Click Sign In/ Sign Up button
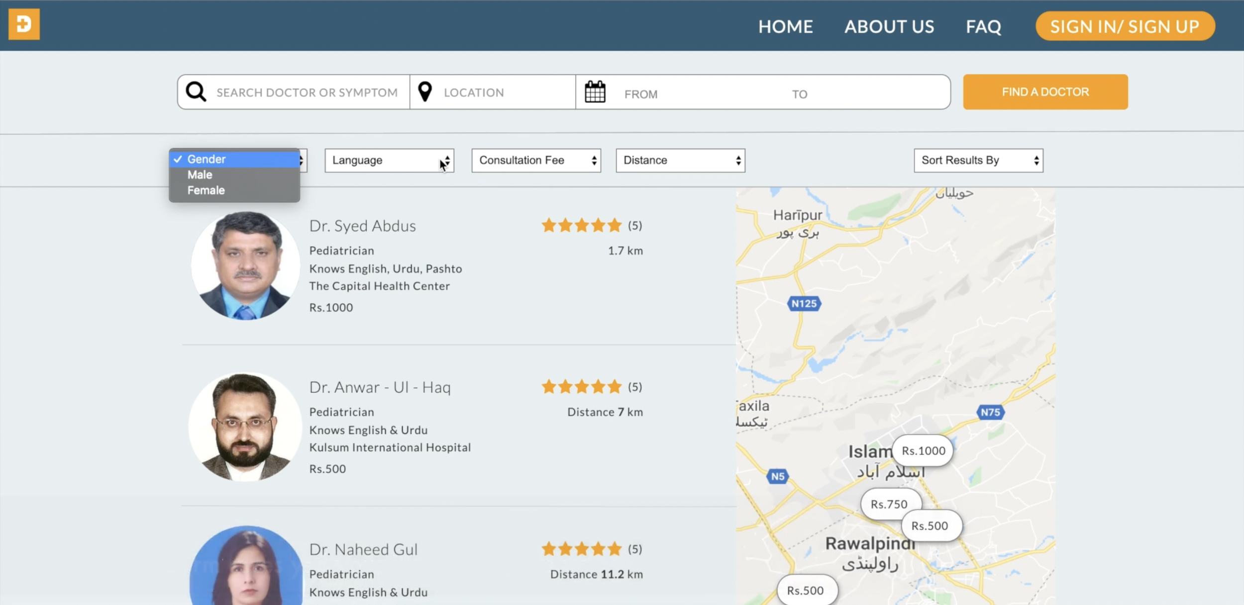 [x=1125, y=26]
